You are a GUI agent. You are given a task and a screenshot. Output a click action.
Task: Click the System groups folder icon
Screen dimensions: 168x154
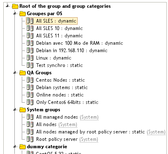(23, 110)
